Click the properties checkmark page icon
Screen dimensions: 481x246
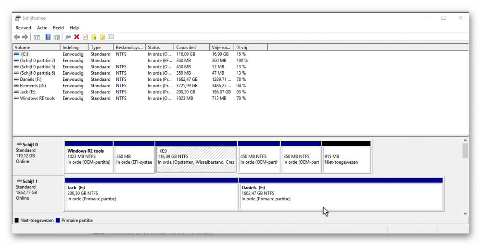pyautogui.click(x=85, y=37)
